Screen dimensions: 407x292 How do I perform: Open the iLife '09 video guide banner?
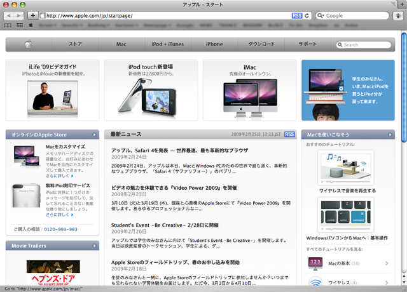click(x=52, y=90)
